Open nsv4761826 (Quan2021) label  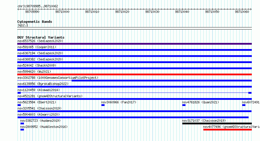click(x=200, y=102)
